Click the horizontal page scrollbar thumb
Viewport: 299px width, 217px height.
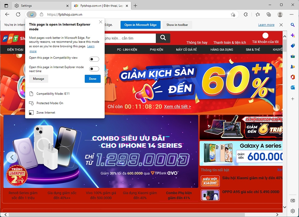point(127,215)
